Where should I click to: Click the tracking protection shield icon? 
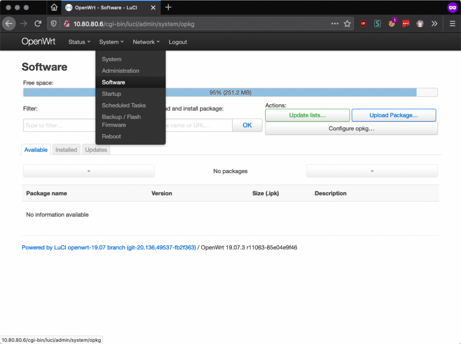[54, 24]
